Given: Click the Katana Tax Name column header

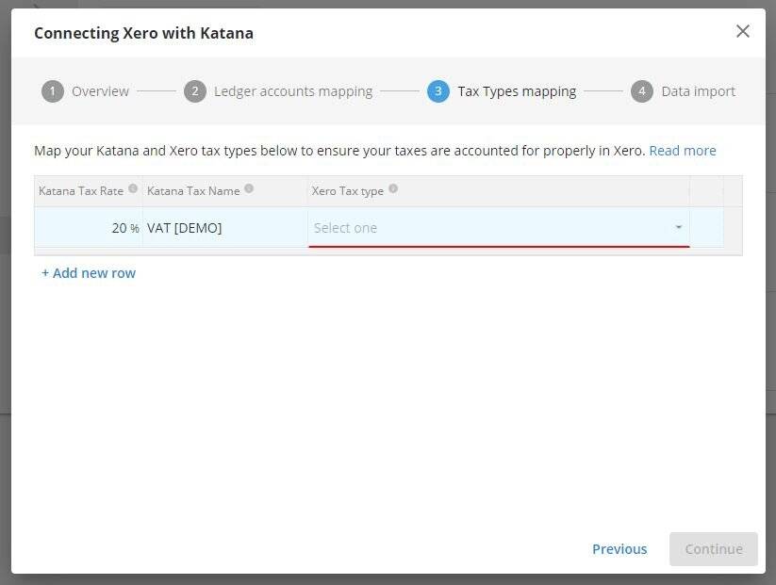Looking at the screenshot, I should coord(225,191).
